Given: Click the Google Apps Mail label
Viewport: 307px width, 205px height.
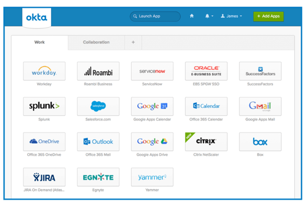Looking at the screenshot, I should (x=260, y=119).
